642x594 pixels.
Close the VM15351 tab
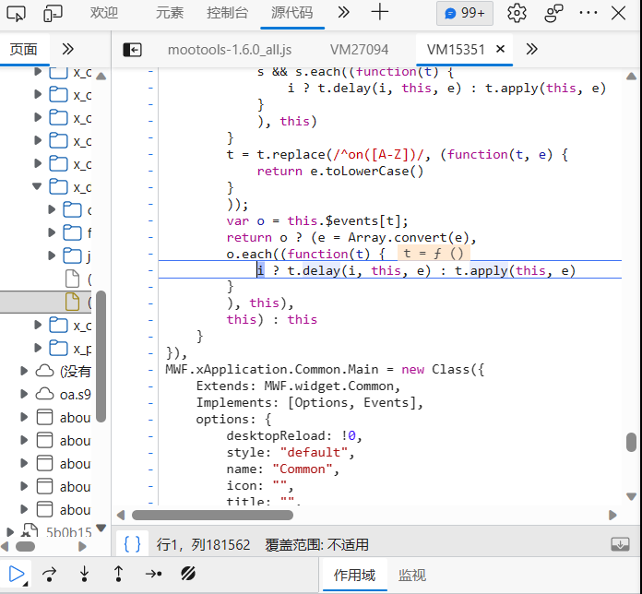tap(501, 50)
